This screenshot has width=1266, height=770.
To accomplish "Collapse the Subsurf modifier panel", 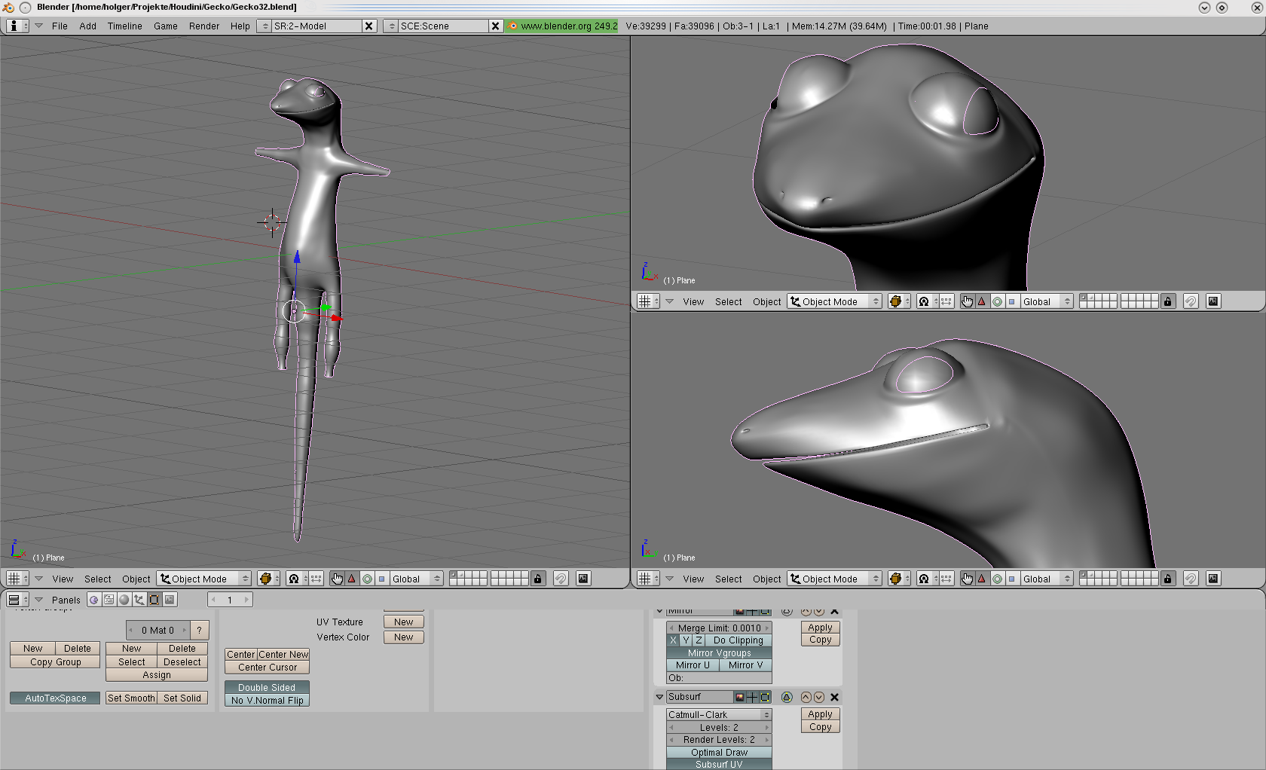I will (x=660, y=697).
